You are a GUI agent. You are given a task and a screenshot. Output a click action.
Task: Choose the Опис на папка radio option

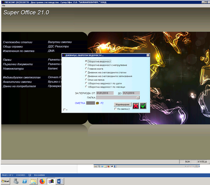(86, 80)
